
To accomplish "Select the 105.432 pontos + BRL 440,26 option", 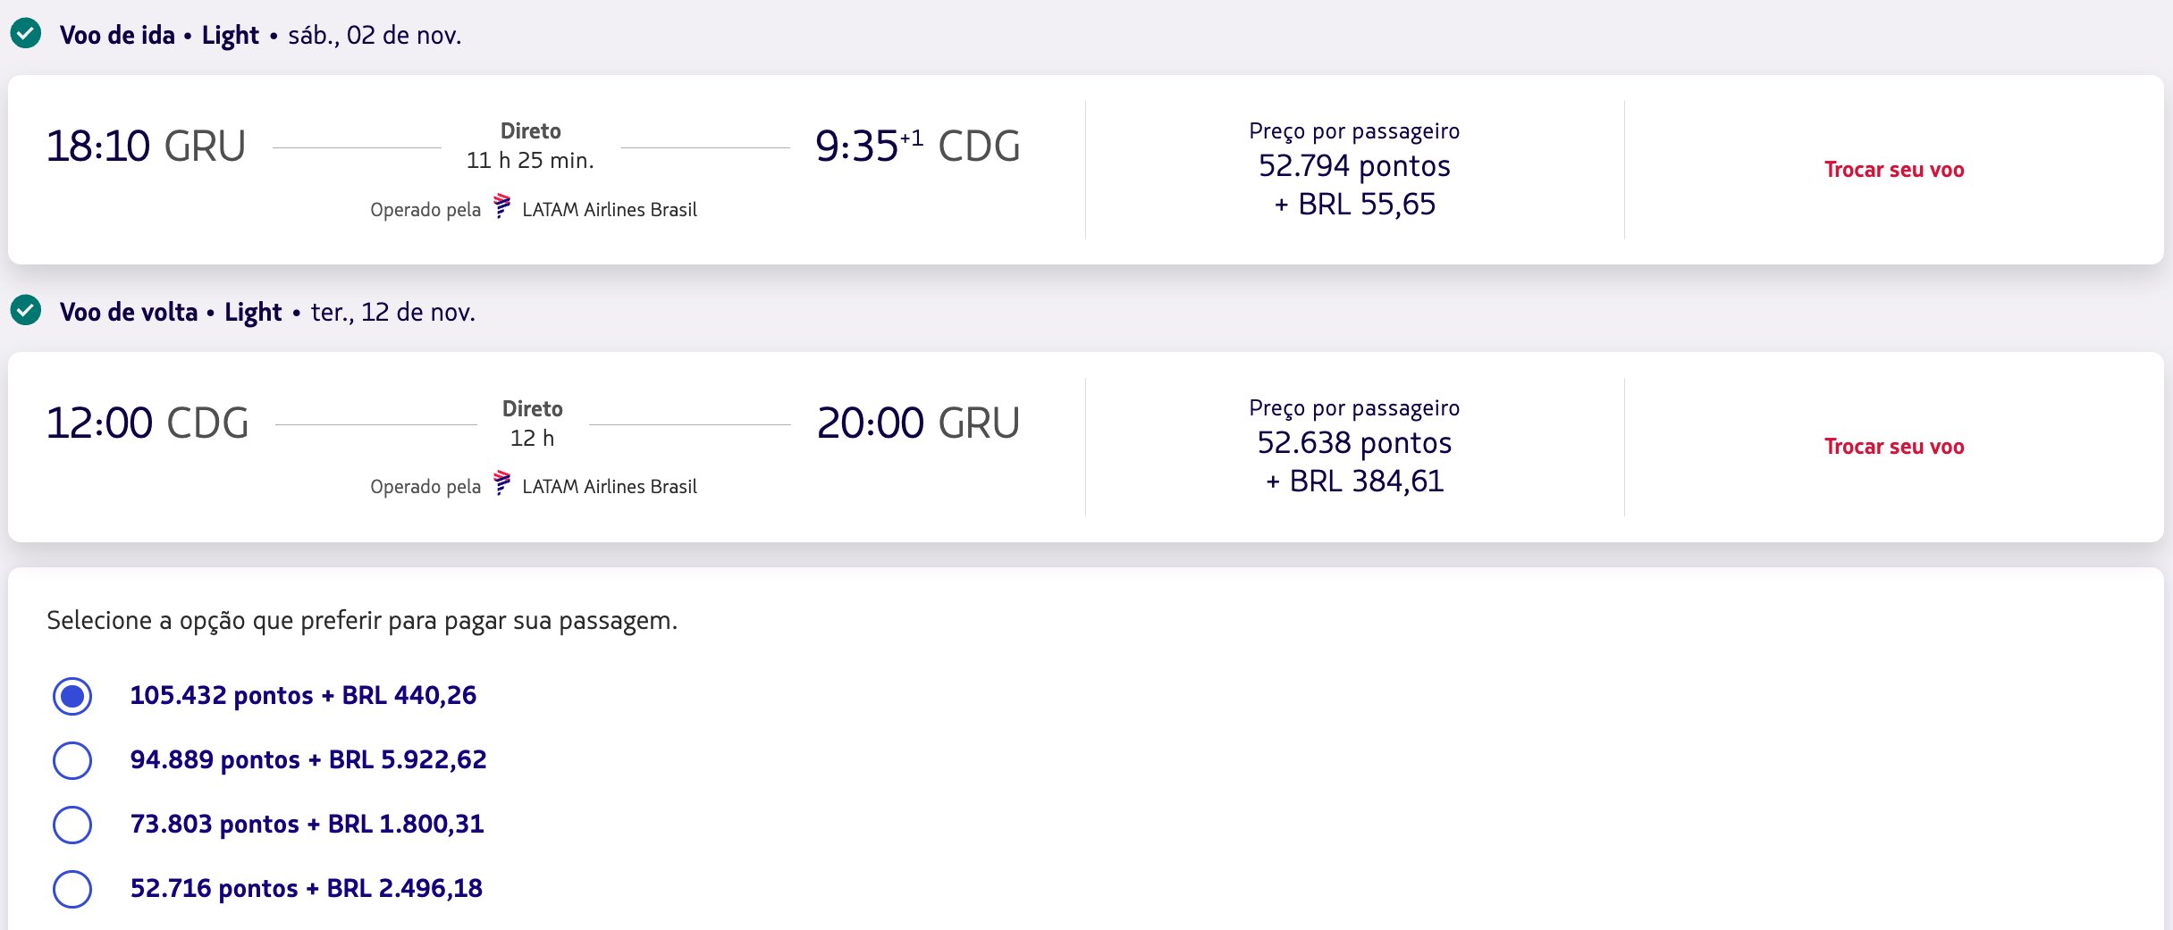I will pyautogui.click(x=72, y=696).
